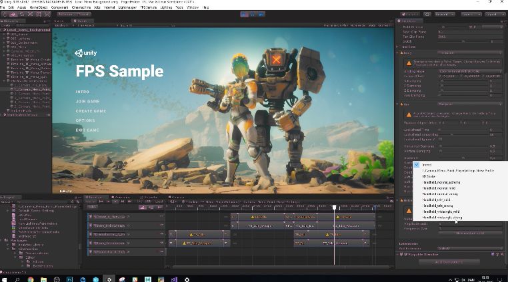This screenshot has height=282, width=508.
Task: Choose Handheld_normal_mild noise profile
Action: [x=439, y=188]
